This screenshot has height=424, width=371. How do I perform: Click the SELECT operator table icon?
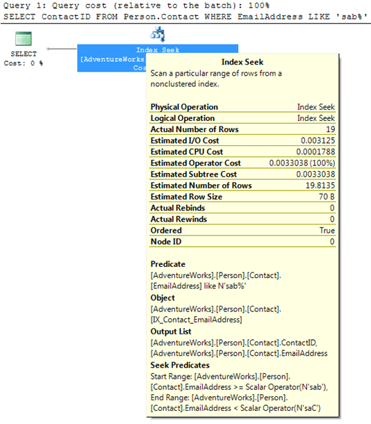click(x=24, y=39)
